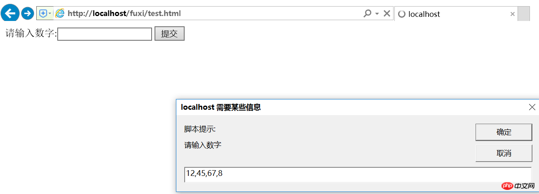The width and height of the screenshot is (539, 194).
Task: Confirm the prompt with 确定
Action: click(x=504, y=132)
